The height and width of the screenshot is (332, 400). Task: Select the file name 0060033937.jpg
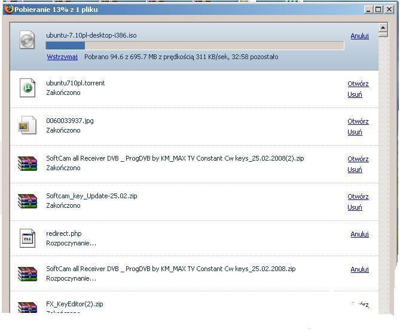point(70,121)
